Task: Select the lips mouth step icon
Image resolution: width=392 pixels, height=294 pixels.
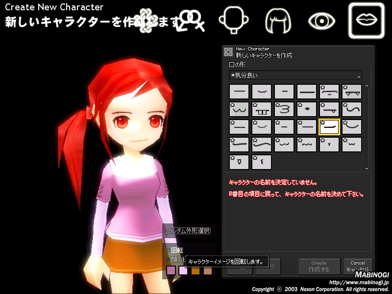Action: click(x=367, y=21)
